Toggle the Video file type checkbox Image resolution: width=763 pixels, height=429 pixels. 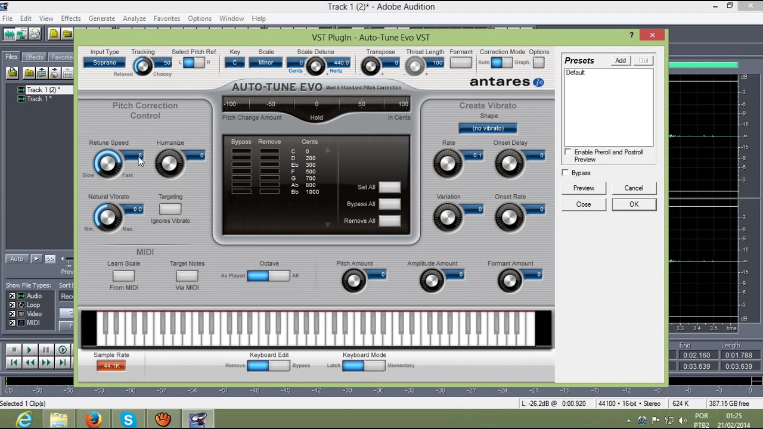12,314
